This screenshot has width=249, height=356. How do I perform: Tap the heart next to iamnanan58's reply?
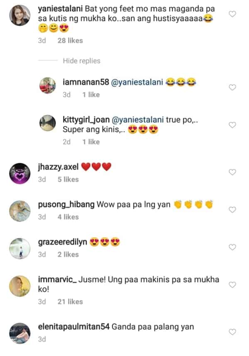(x=232, y=87)
